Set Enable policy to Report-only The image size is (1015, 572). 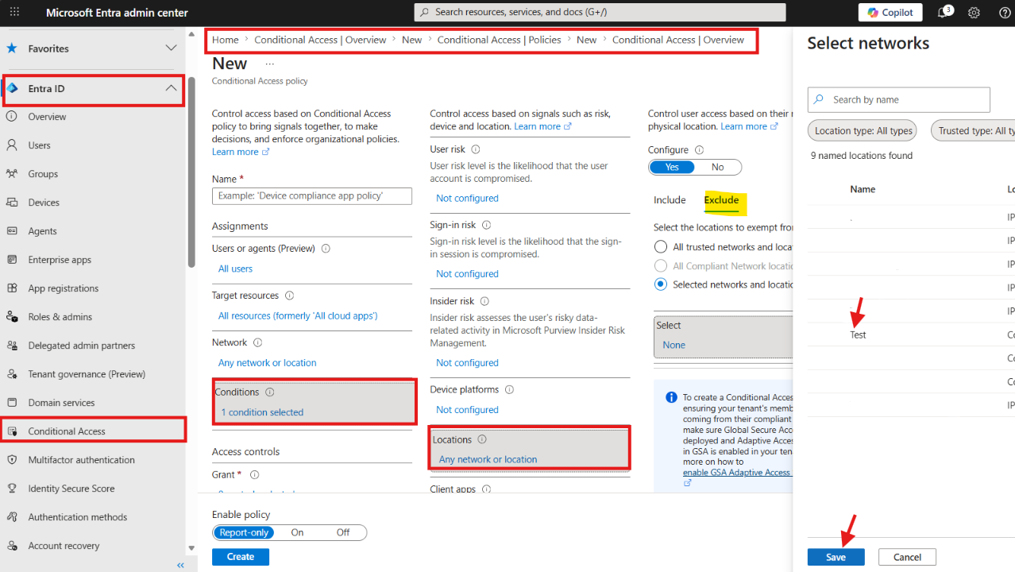(244, 532)
